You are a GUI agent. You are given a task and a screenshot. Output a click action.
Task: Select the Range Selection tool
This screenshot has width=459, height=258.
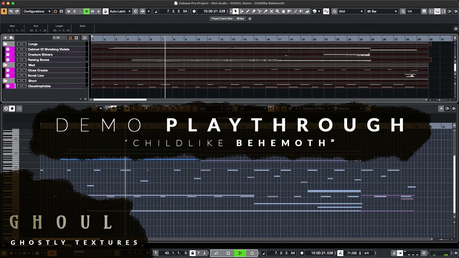241,11
